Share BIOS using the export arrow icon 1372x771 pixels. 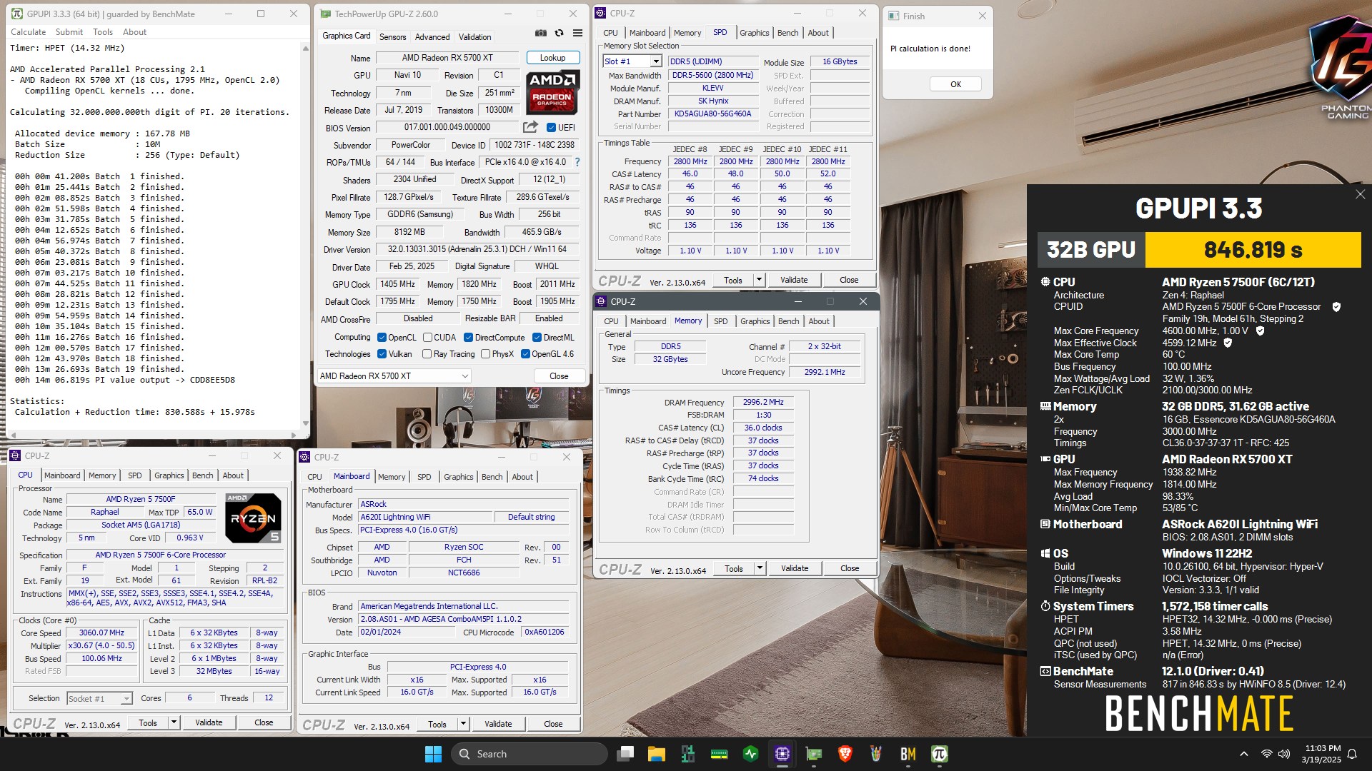[x=530, y=127]
